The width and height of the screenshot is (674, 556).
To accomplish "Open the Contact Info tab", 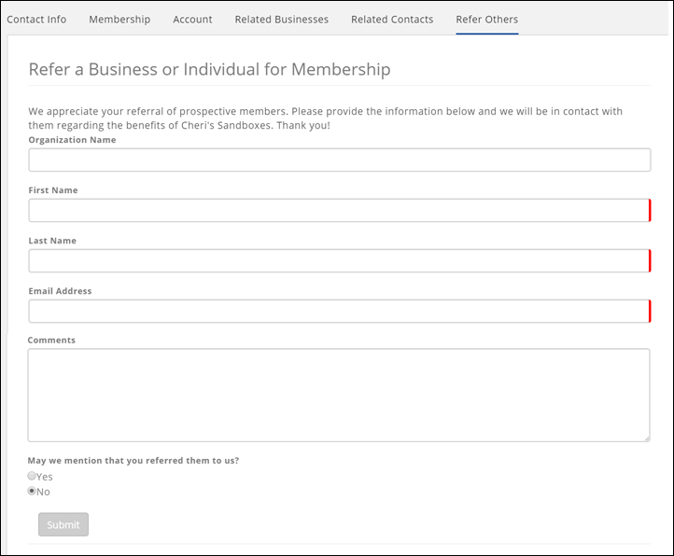I will (36, 20).
